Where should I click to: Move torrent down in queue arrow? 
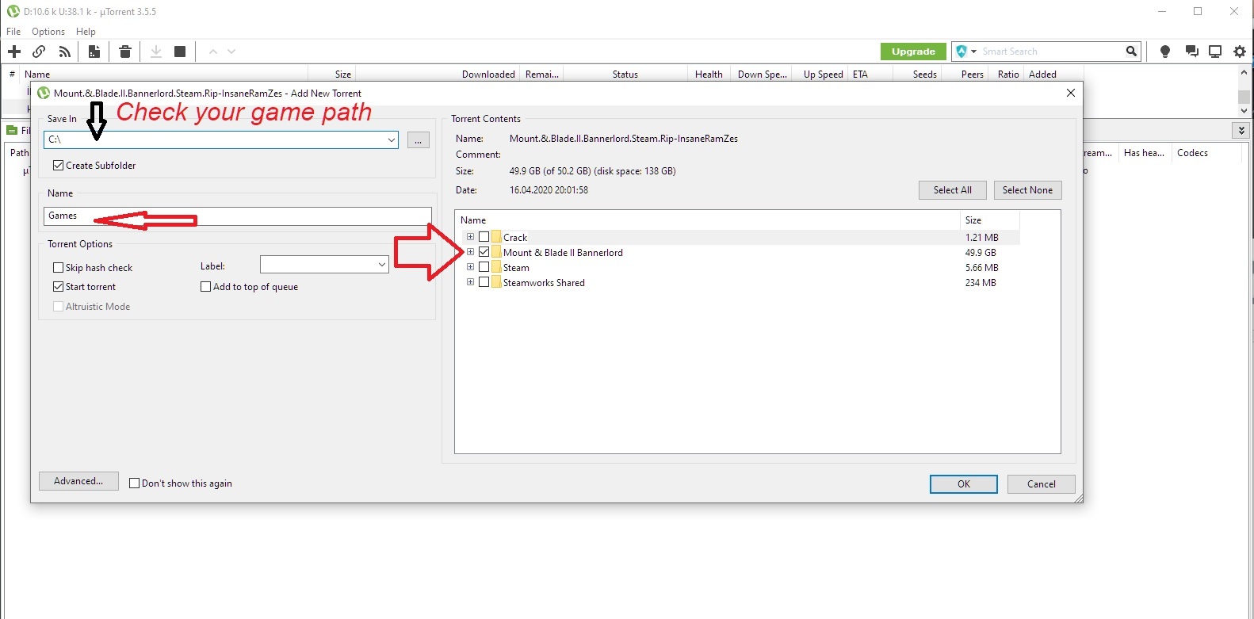[231, 52]
